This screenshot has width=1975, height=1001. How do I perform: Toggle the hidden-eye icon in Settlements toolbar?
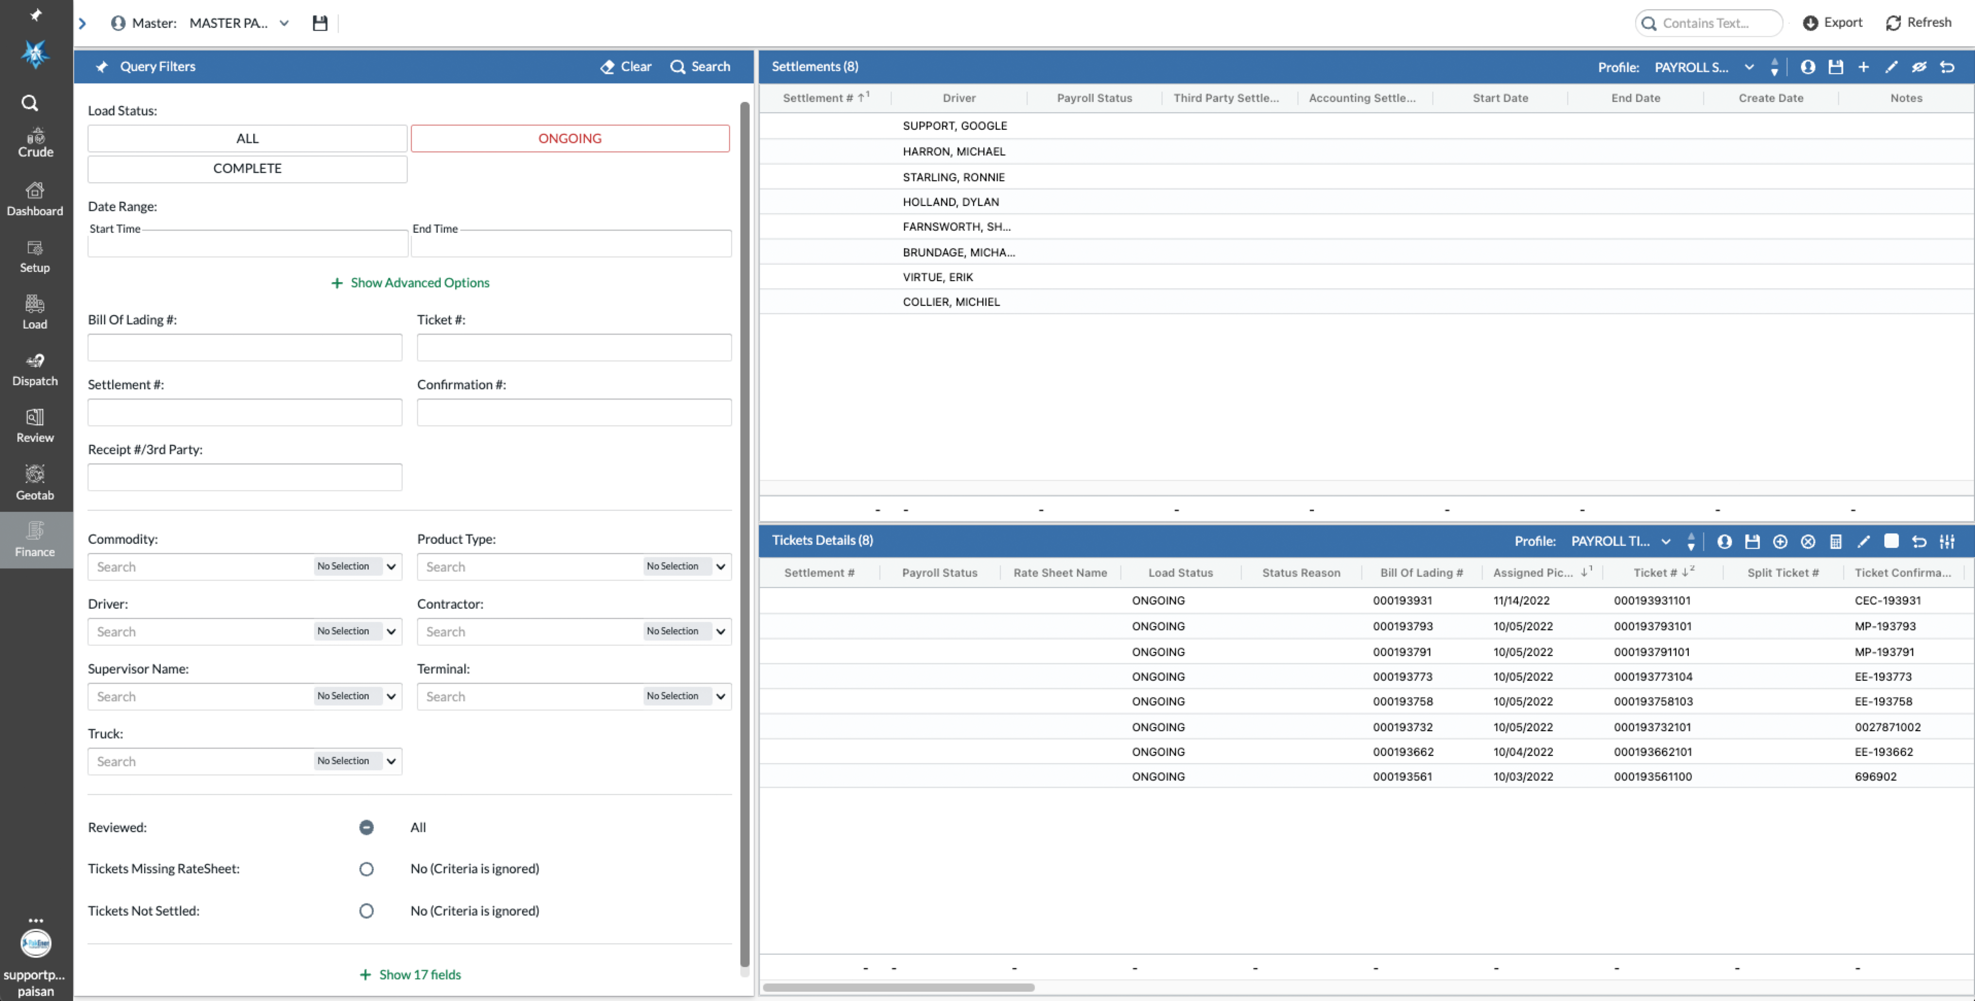[1918, 67]
